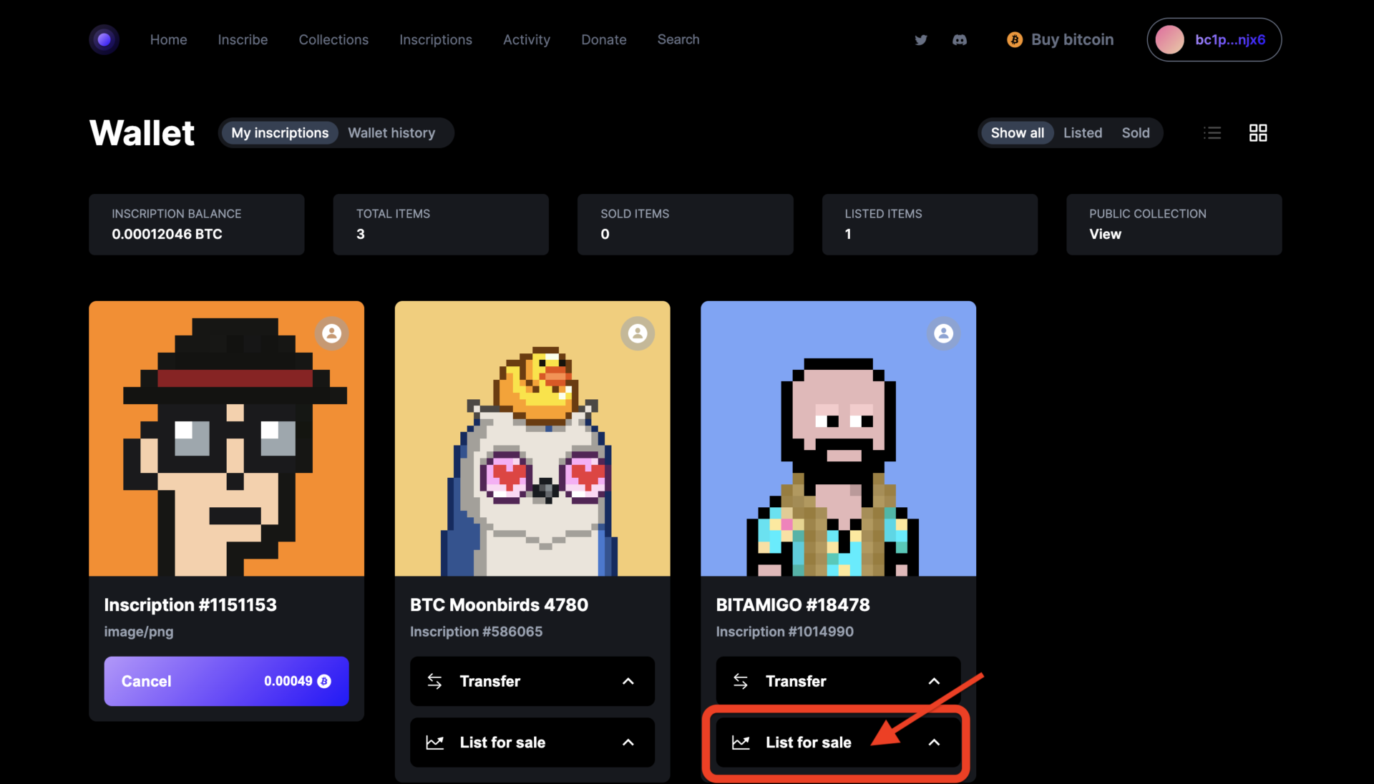Switch to list view layout icon
Screen dimensions: 1374x784
pos(1212,133)
